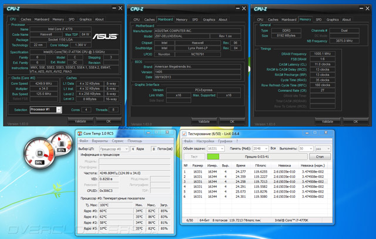
Task: Open Memory tab in left CPU-Z window
Action: [58, 19]
